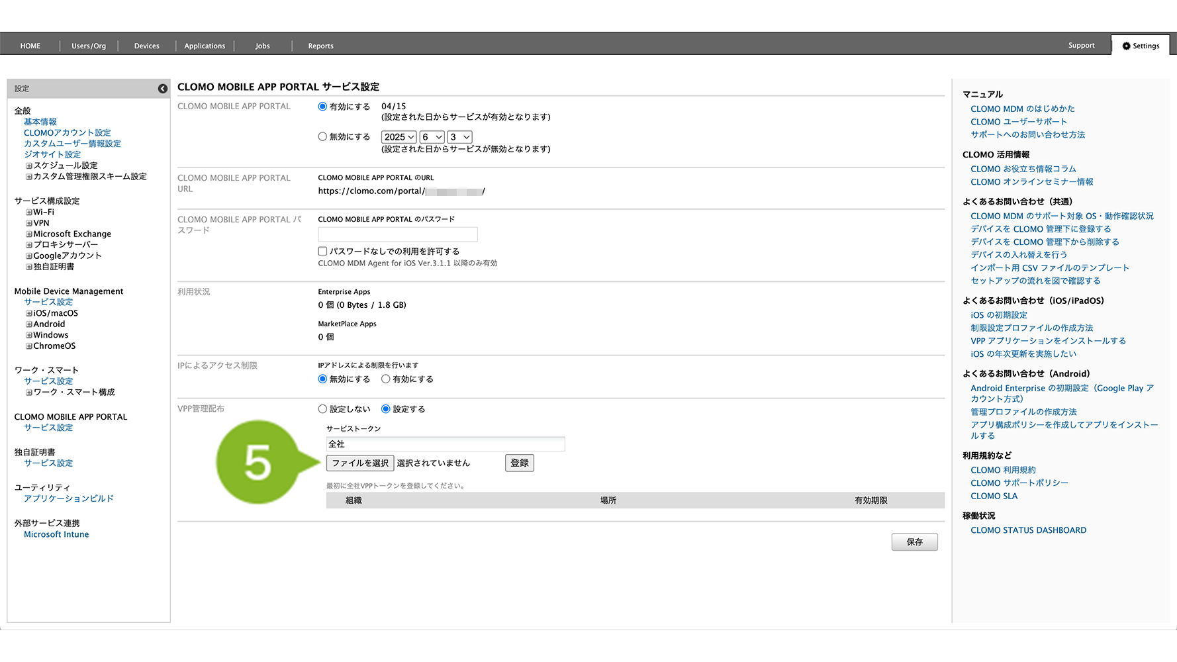Expand カスタム管理権限スキーム設定 node
The width and height of the screenshot is (1177, 662).
point(29,177)
